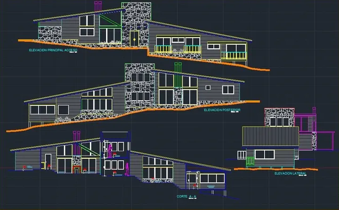Select the green railing door in lateral elevation

[x=250, y=162]
